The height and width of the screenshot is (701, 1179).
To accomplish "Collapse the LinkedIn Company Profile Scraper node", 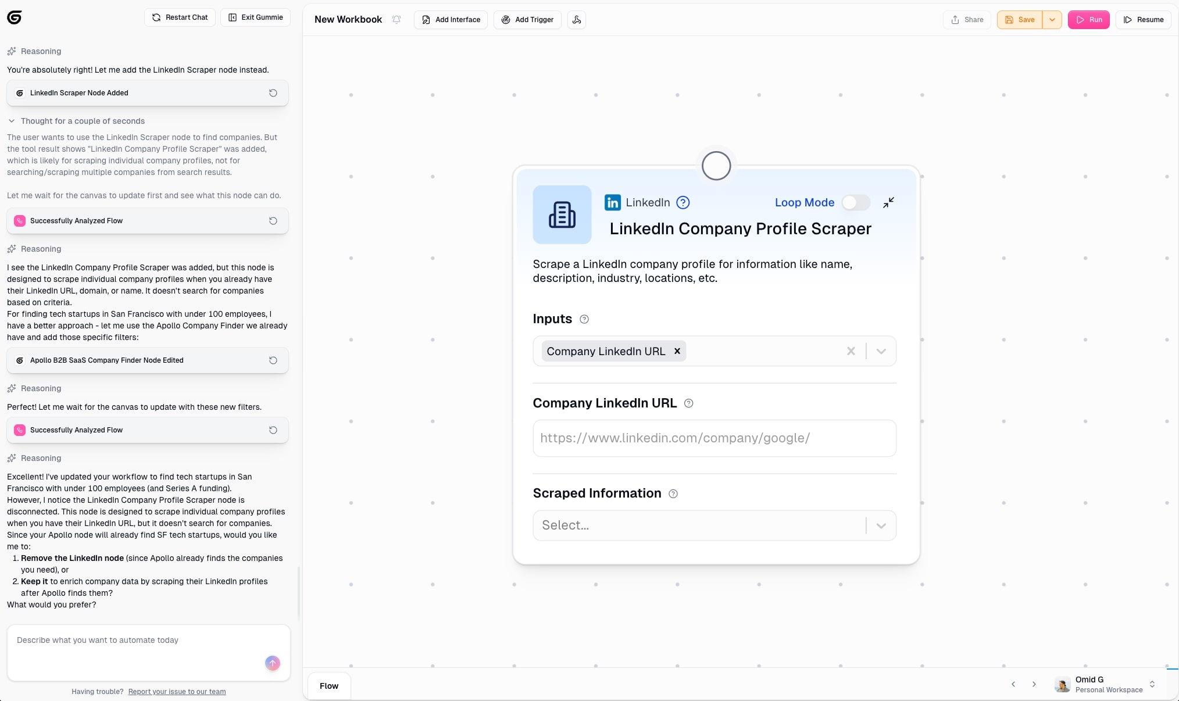I will pos(888,202).
